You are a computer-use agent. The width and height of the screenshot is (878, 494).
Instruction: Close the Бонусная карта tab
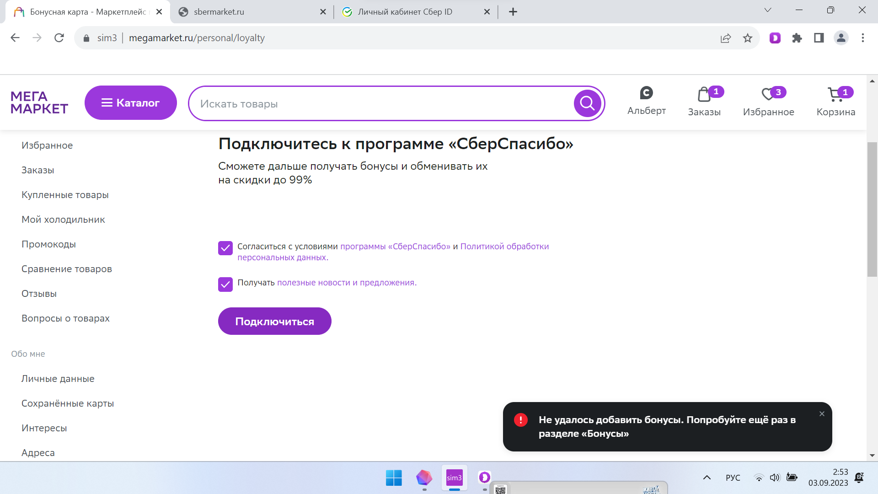(159, 12)
